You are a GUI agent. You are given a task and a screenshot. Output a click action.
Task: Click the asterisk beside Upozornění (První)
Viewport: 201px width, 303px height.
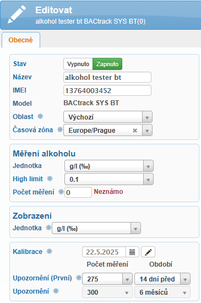(x=79, y=278)
